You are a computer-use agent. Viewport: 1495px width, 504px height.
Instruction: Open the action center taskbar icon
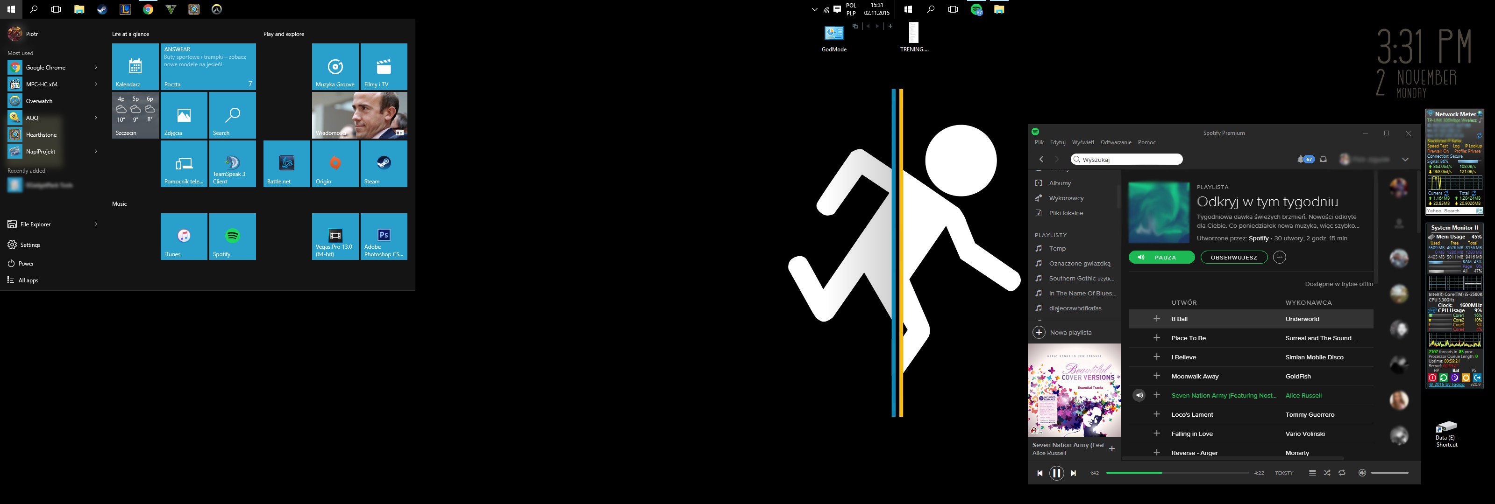pyautogui.click(x=838, y=9)
